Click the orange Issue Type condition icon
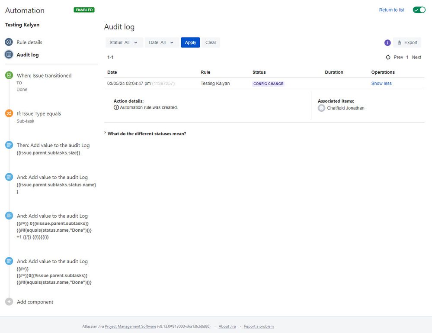 9,113
